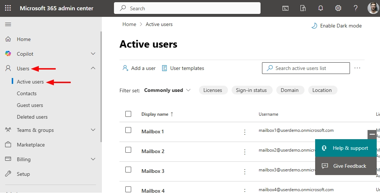Open the Cloud Shell icon in header

[x=285, y=8]
